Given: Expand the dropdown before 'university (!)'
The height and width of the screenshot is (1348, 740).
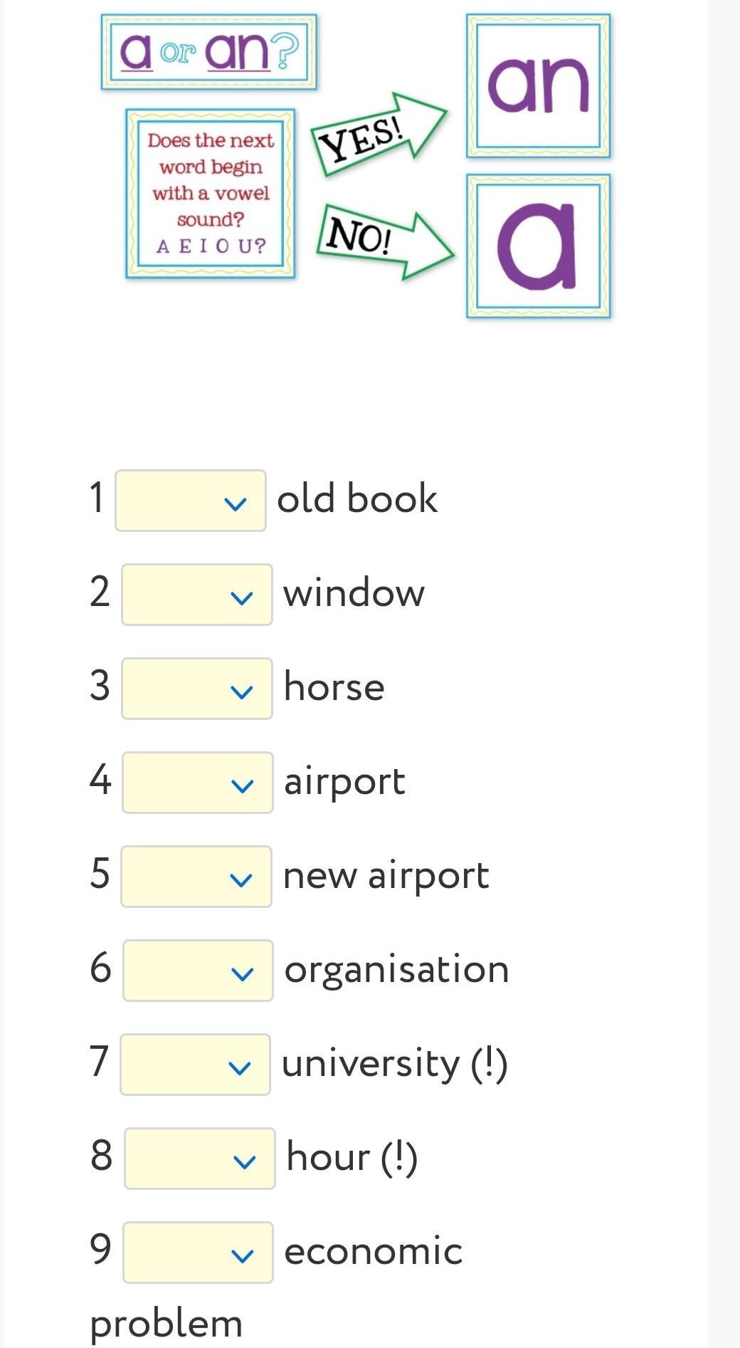Looking at the screenshot, I should pyautogui.click(x=196, y=1065).
